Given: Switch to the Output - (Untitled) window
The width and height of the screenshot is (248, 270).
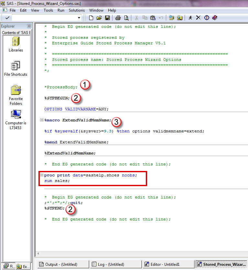Looking at the screenshot, I should coord(63,264).
